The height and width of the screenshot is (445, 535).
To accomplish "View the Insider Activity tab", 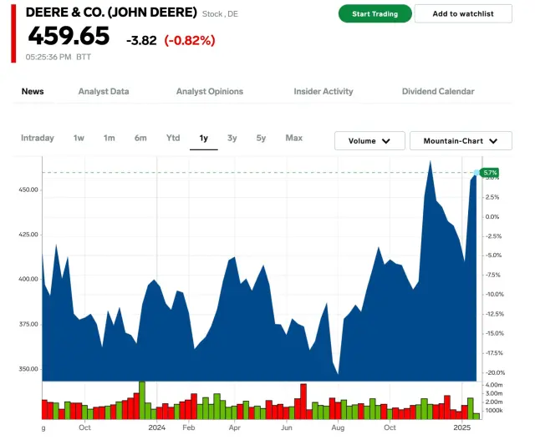I will [324, 92].
